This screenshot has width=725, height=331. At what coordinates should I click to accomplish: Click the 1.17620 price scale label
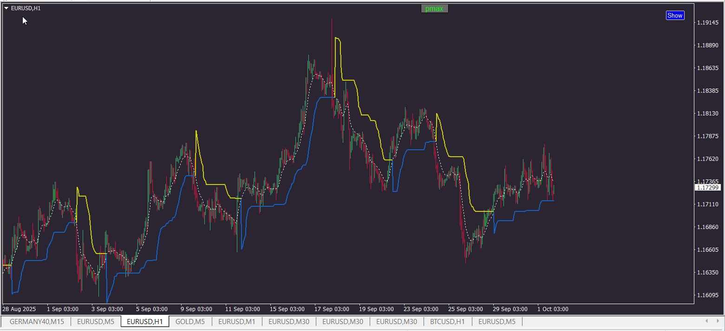[x=709, y=159]
